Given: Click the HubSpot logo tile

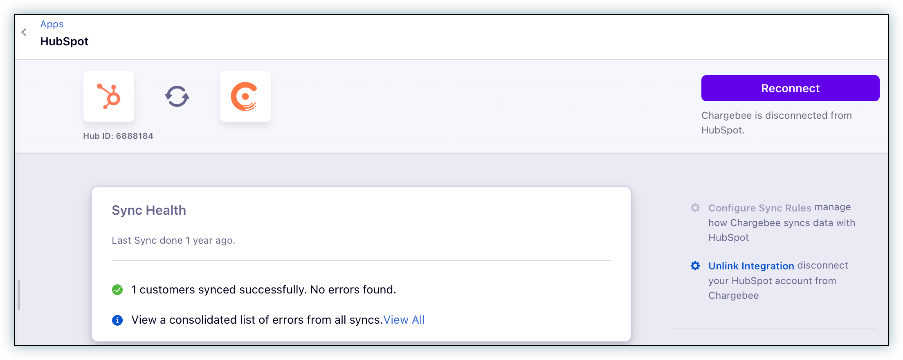Looking at the screenshot, I should [109, 96].
